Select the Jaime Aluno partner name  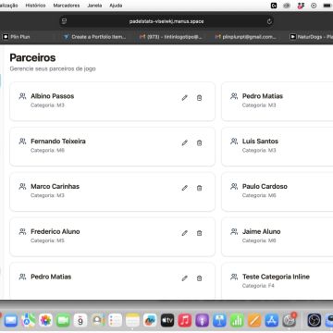tap(262, 231)
